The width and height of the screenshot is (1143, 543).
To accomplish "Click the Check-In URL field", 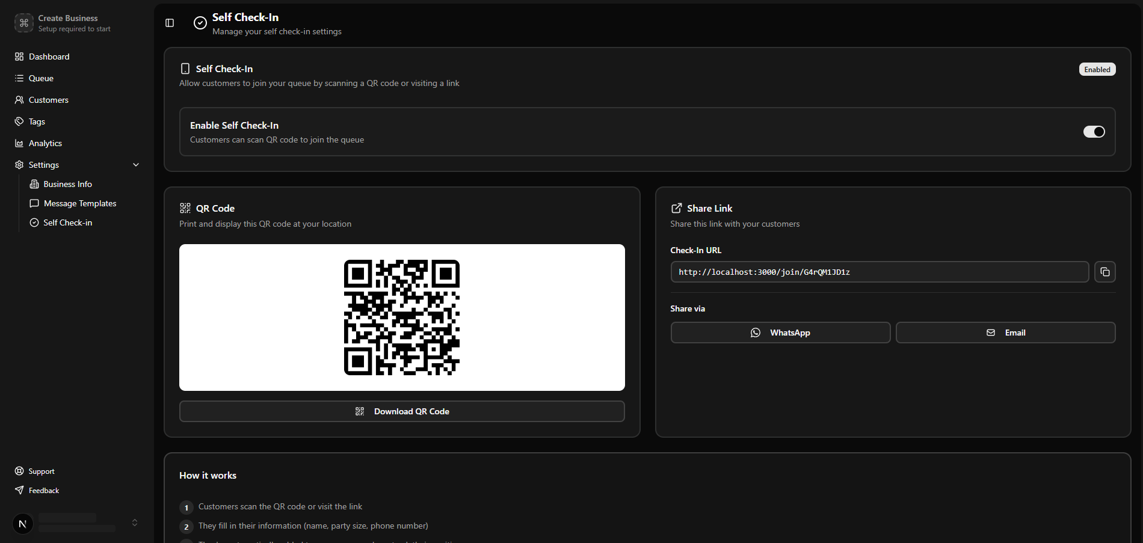I will click(x=880, y=272).
